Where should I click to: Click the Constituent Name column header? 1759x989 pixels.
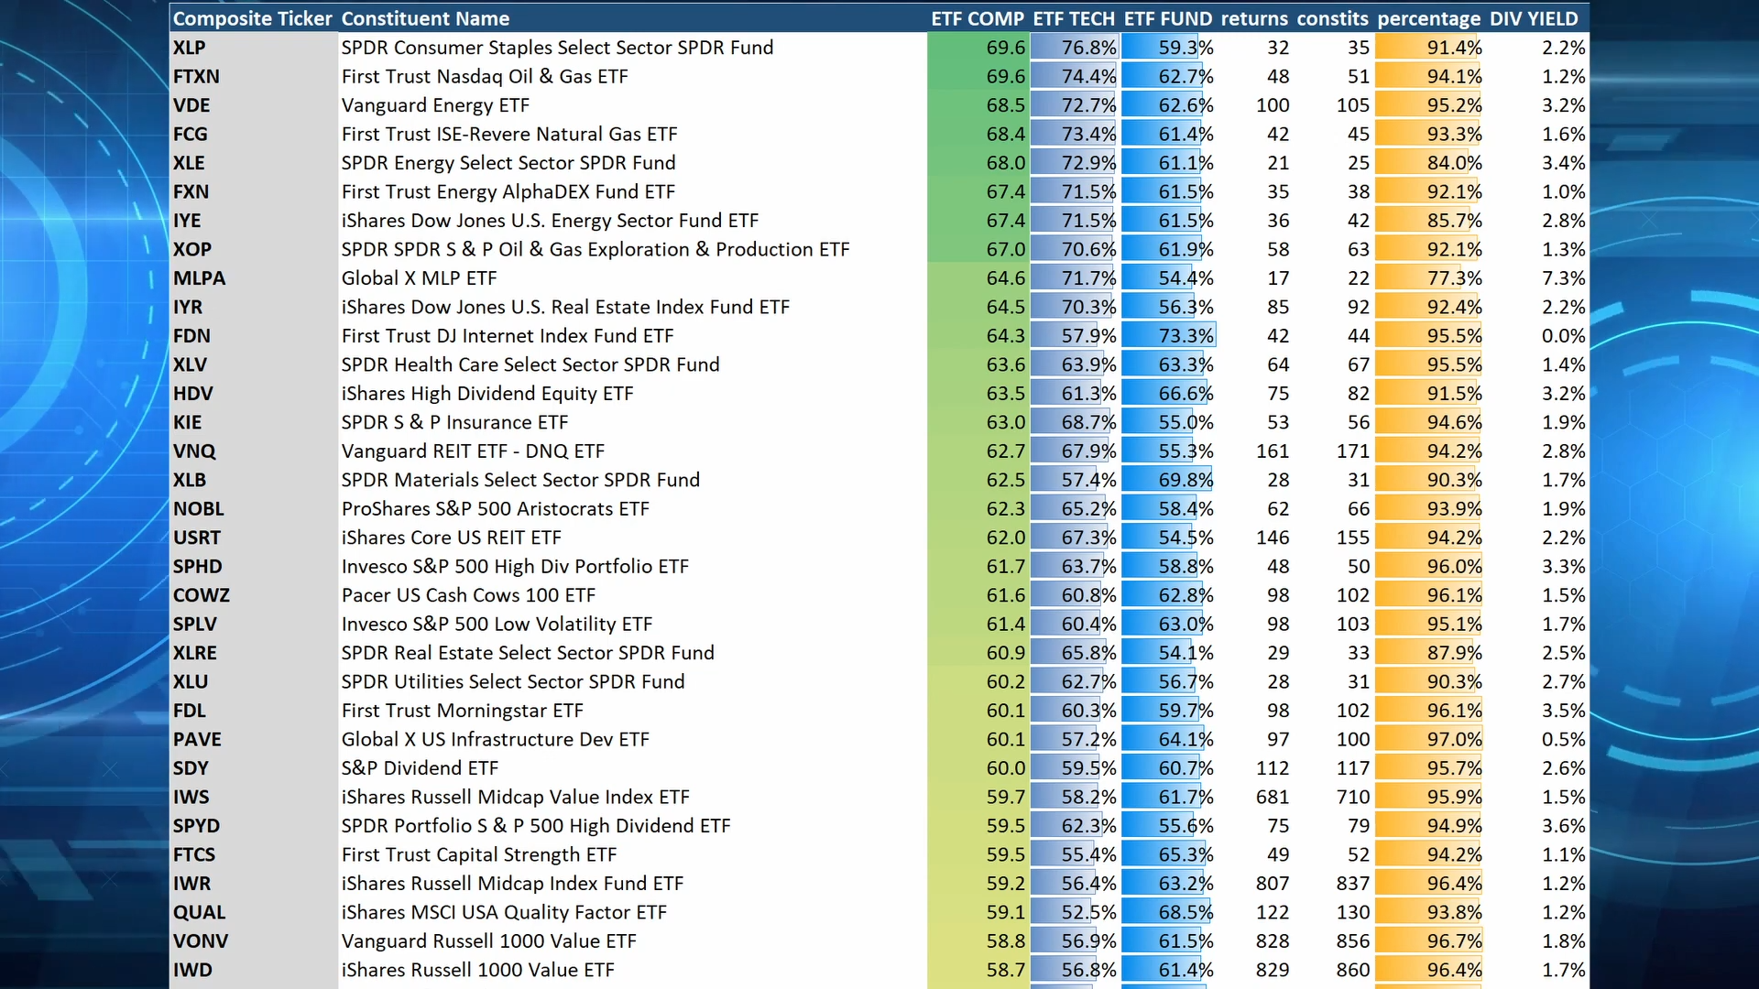tap(425, 18)
